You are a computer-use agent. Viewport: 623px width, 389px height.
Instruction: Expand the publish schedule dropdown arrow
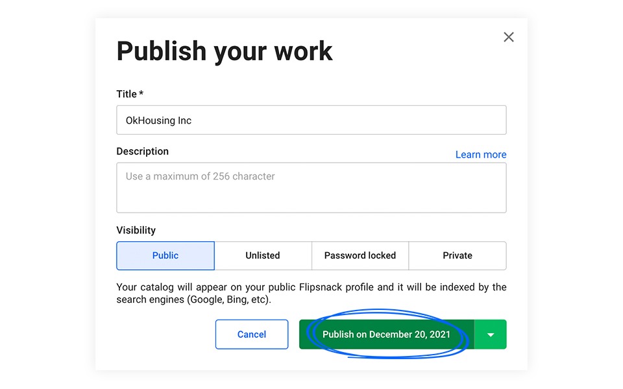pyautogui.click(x=491, y=335)
